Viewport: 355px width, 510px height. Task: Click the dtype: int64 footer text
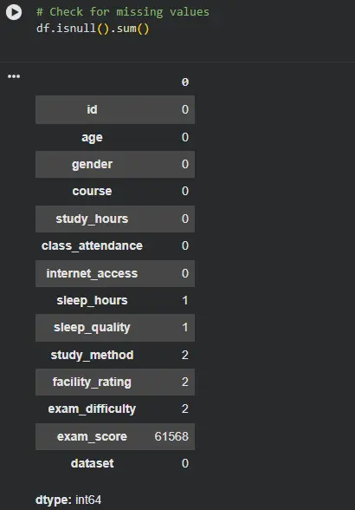pyautogui.click(x=68, y=500)
